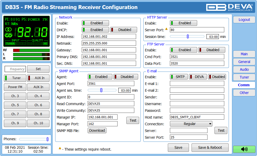Image resolution: width=257 pixels, height=156 pixels.
Task: Click the Logout button
Action: click(x=244, y=20)
